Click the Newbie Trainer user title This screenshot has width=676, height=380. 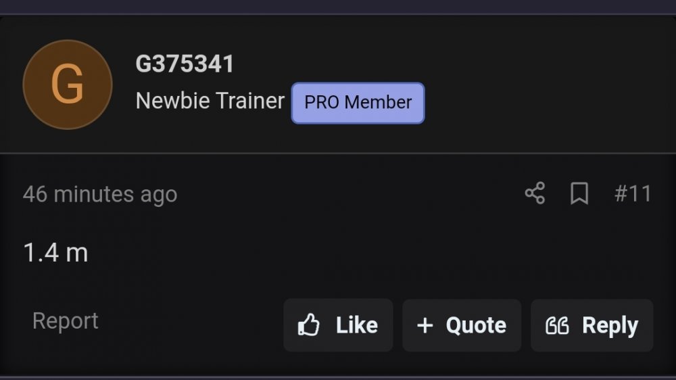(x=210, y=101)
